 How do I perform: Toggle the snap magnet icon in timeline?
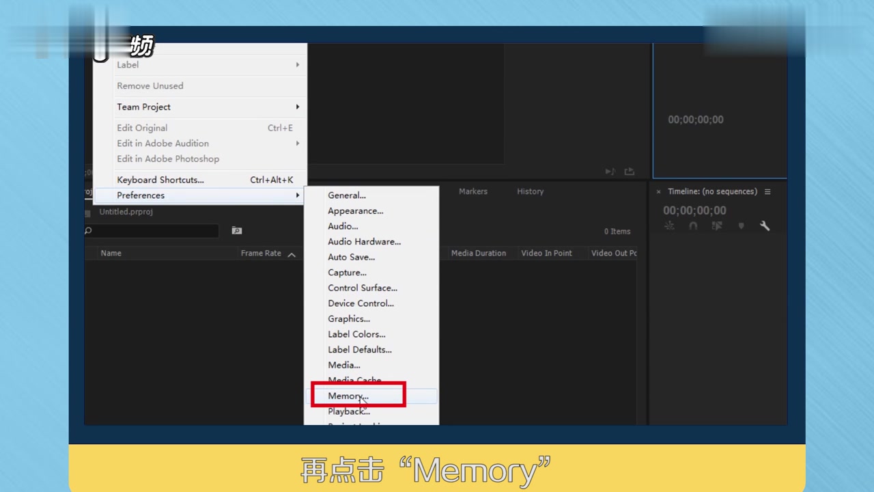pos(693,225)
